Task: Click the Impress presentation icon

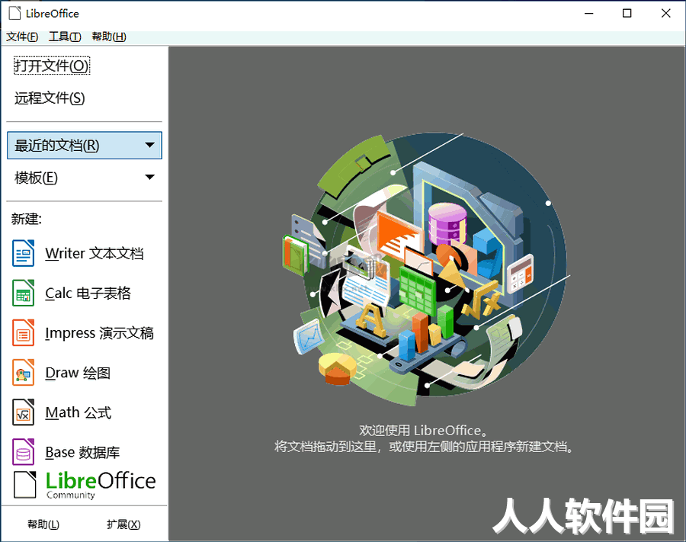Action: tap(23, 333)
